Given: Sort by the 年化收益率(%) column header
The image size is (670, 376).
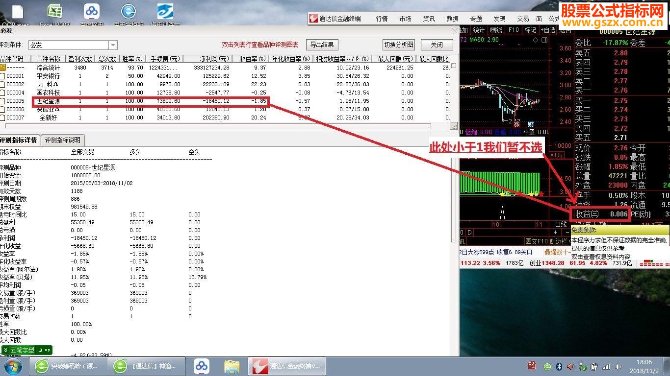Looking at the screenshot, I should point(292,59).
